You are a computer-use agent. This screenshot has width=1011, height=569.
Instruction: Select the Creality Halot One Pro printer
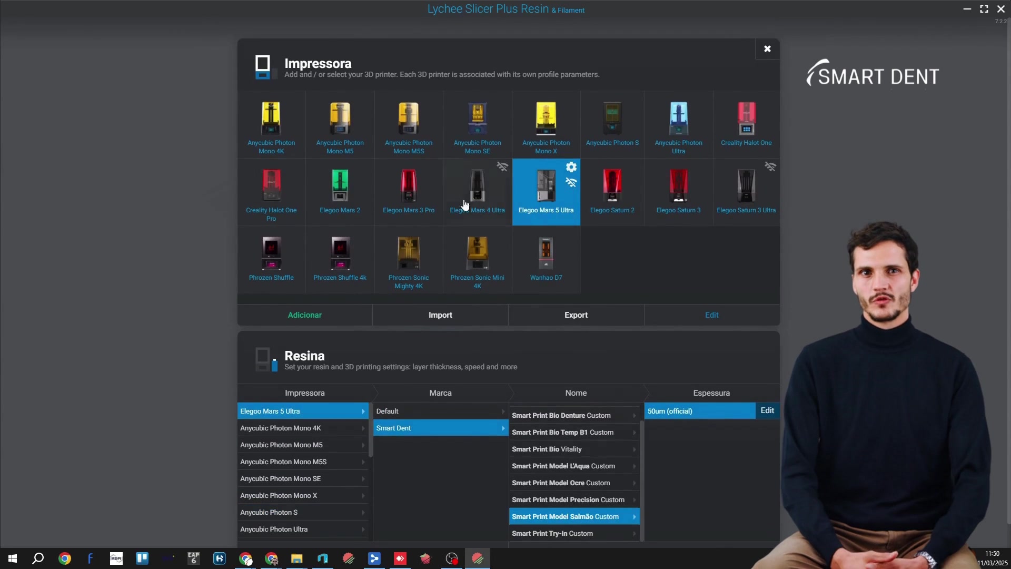(271, 192)
